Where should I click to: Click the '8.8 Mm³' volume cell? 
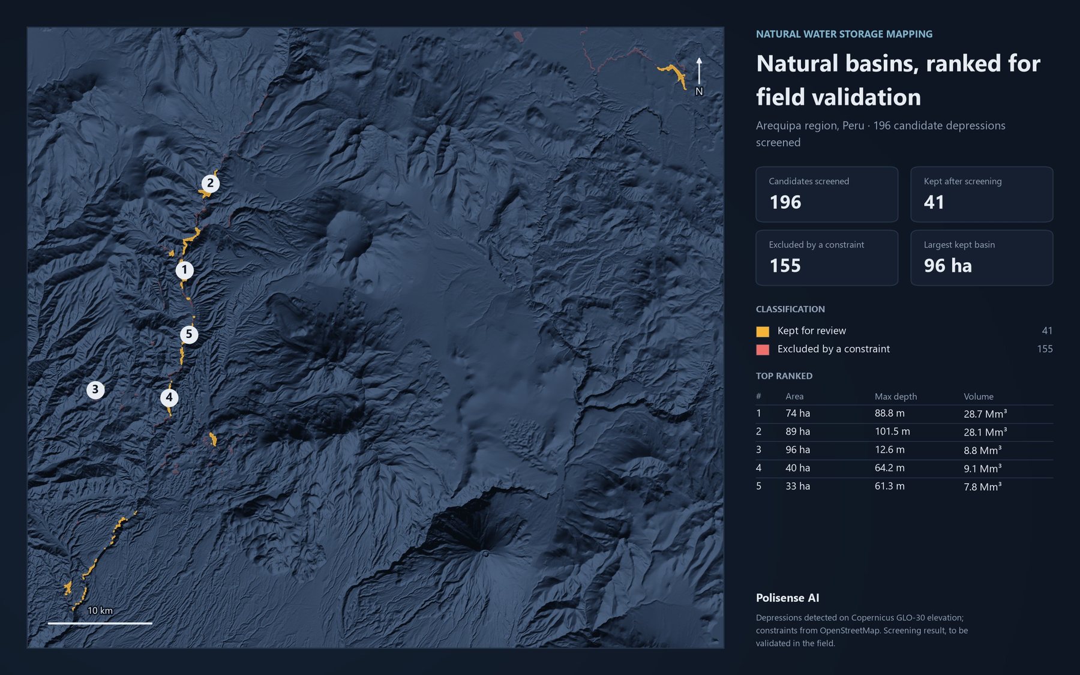pyautogui.click(x=983, y=449)
